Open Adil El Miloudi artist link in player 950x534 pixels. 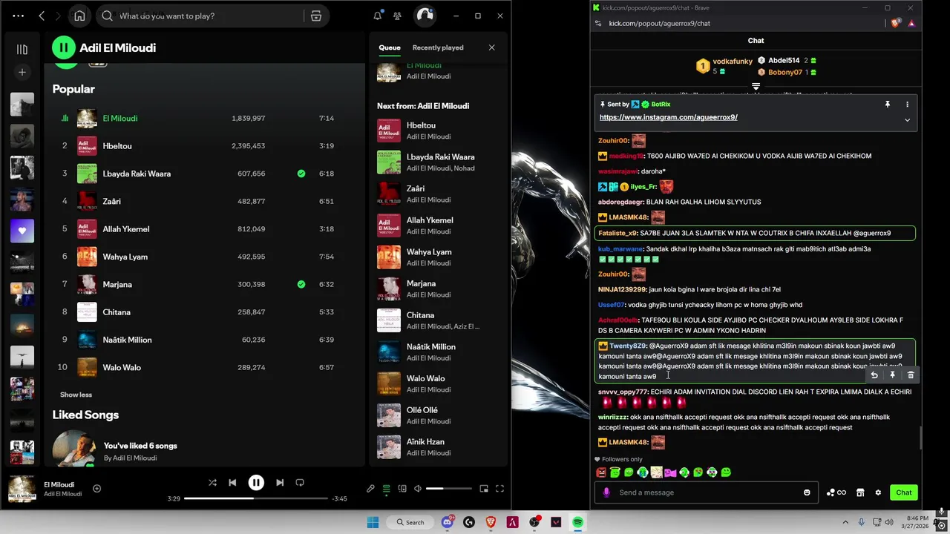[x=62, y=494]
